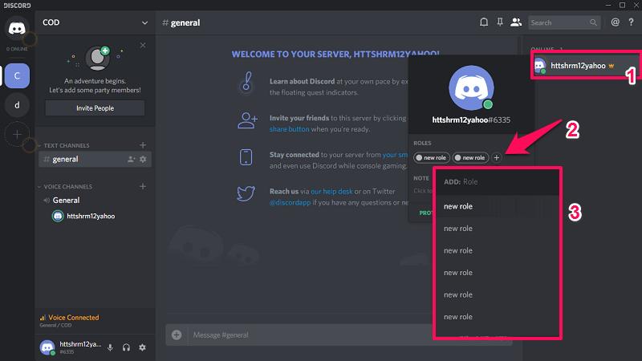
Task: Choose the second new role in the list
Action: click(498, 229)
